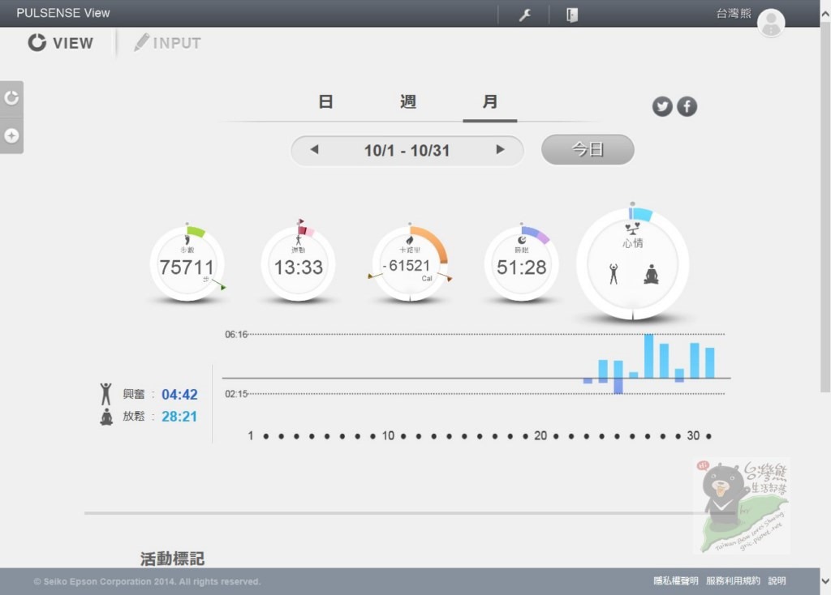Click the scrollbar down arrow
This screenshot has width=831, height=595.
coord(825,580)
